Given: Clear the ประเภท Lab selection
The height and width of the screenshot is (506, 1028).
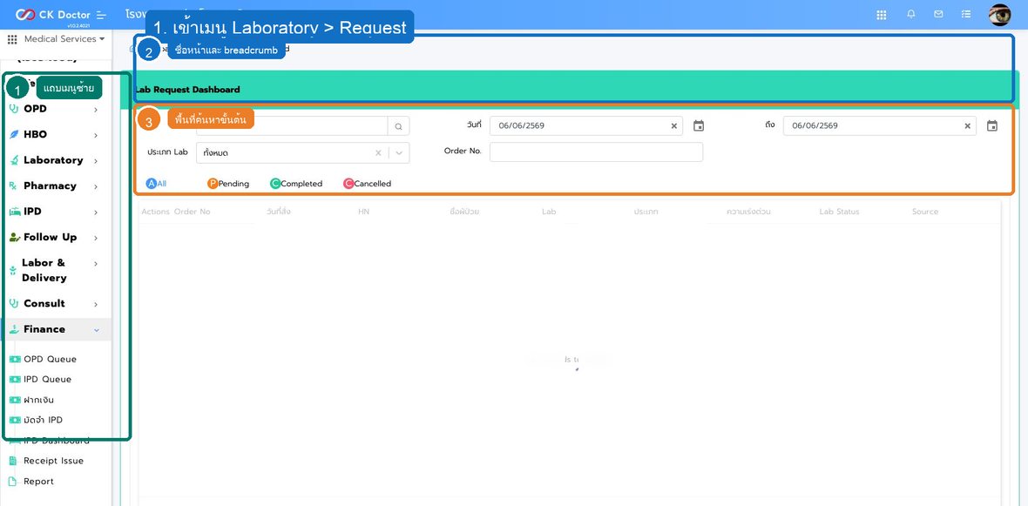Looking at the screenshot, I should 377,152.
